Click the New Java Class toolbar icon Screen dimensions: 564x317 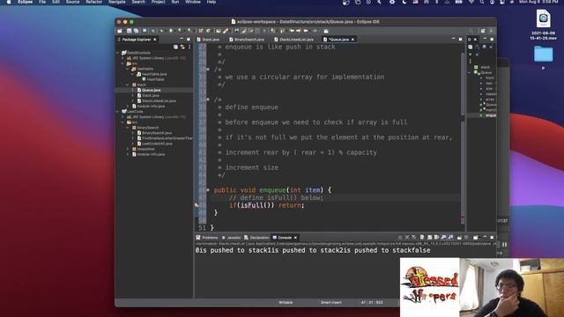tap(208, 31)
